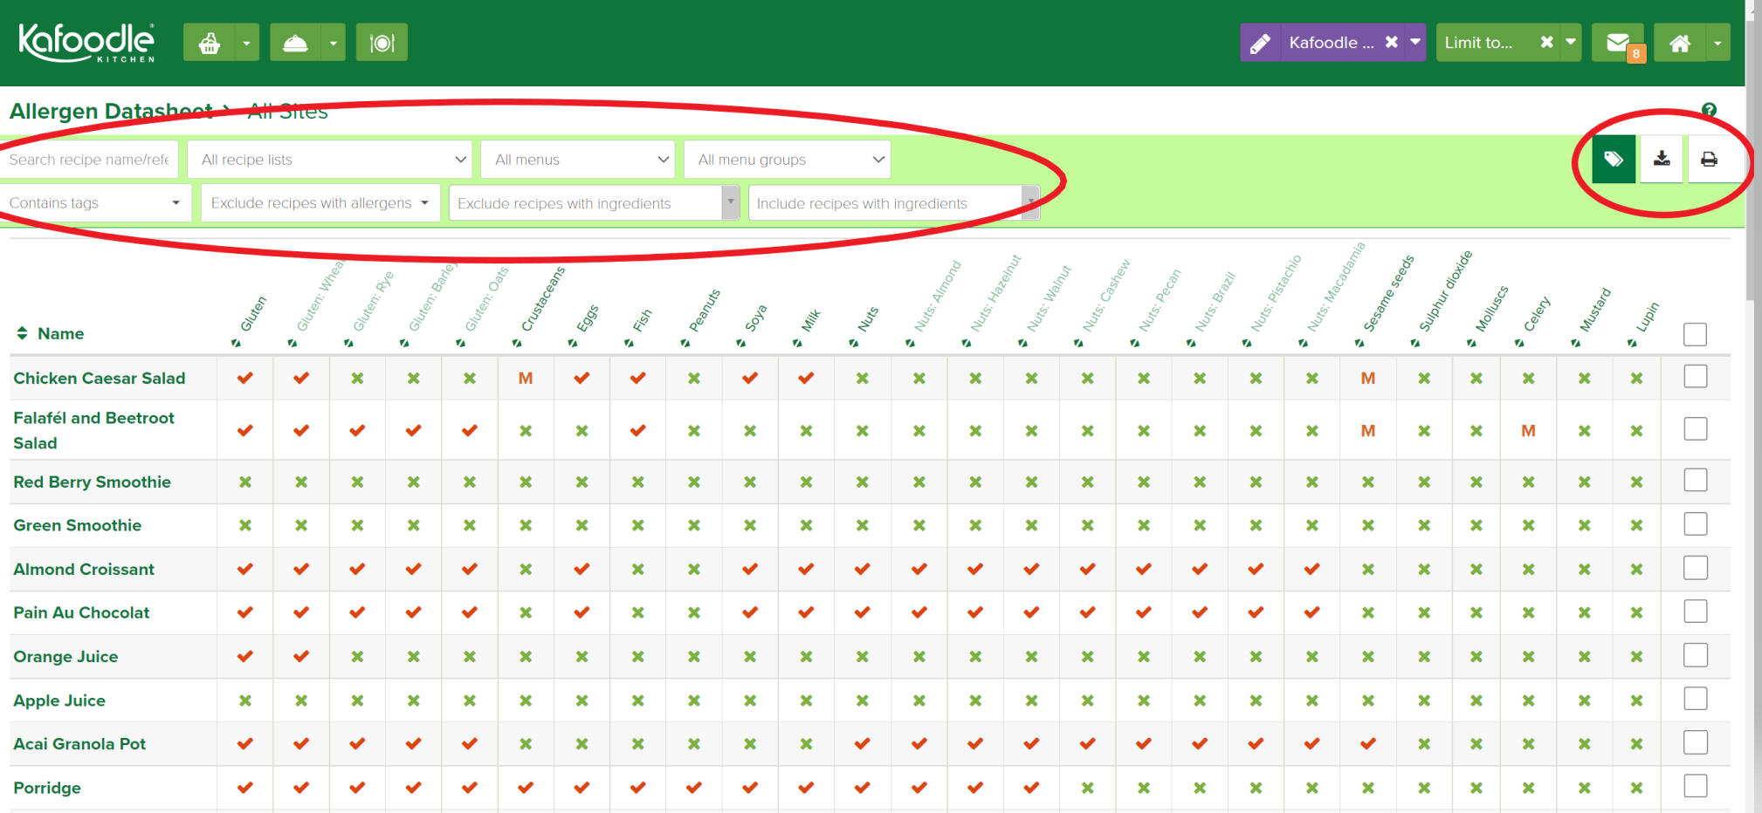The height and width of the screenshot is (813, 1762).
Task: Open the All recipe lists dropdown
Action: click(330, 160)
